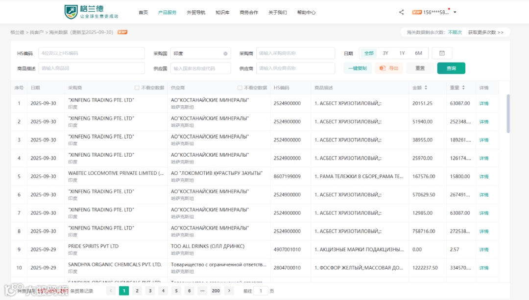Click the 查询 search button
The image size is (529, 300).
click(x=451, y=68)
